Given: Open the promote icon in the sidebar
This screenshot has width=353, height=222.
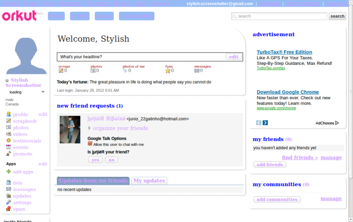Looking at the screenshot, I should [8, 154].
